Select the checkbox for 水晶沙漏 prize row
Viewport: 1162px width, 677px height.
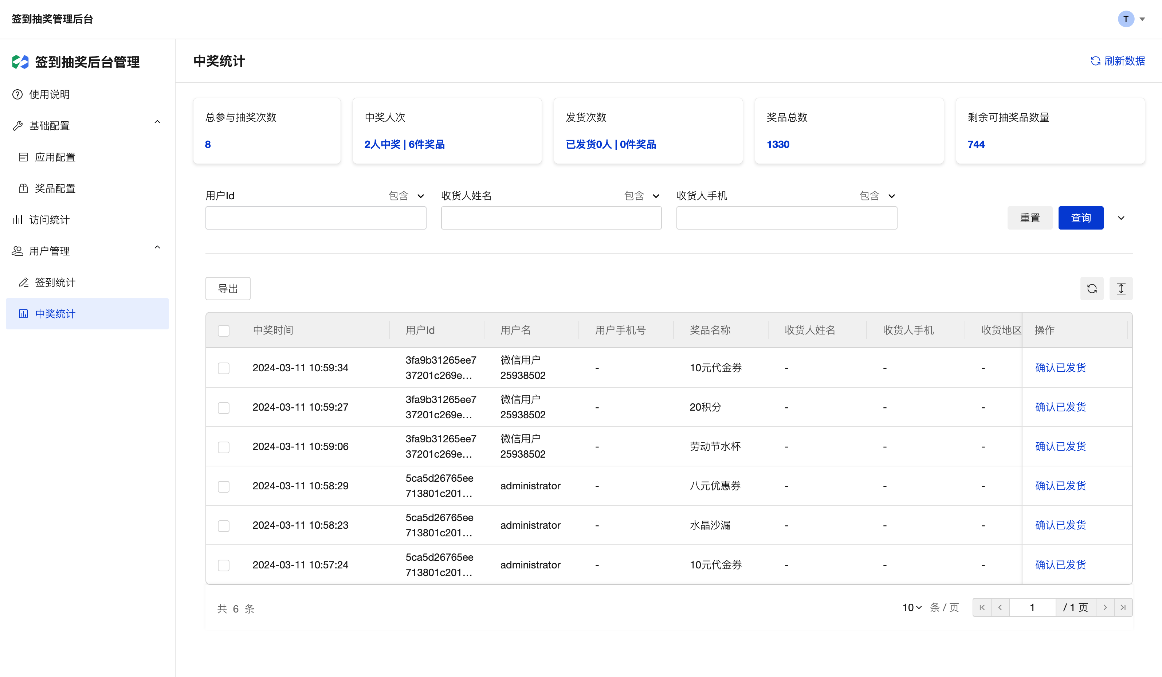click(x=224, y=526)
